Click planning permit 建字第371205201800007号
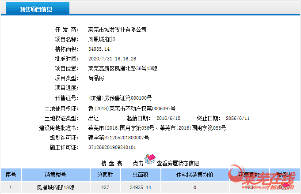This screenshot has height=194, width=301. 118,138
